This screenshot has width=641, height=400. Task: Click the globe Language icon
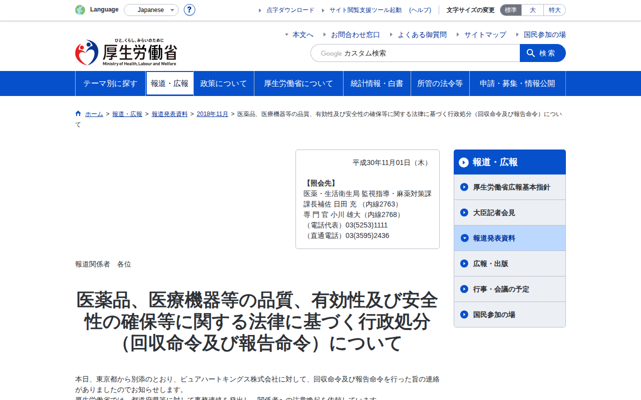(80, 10)
